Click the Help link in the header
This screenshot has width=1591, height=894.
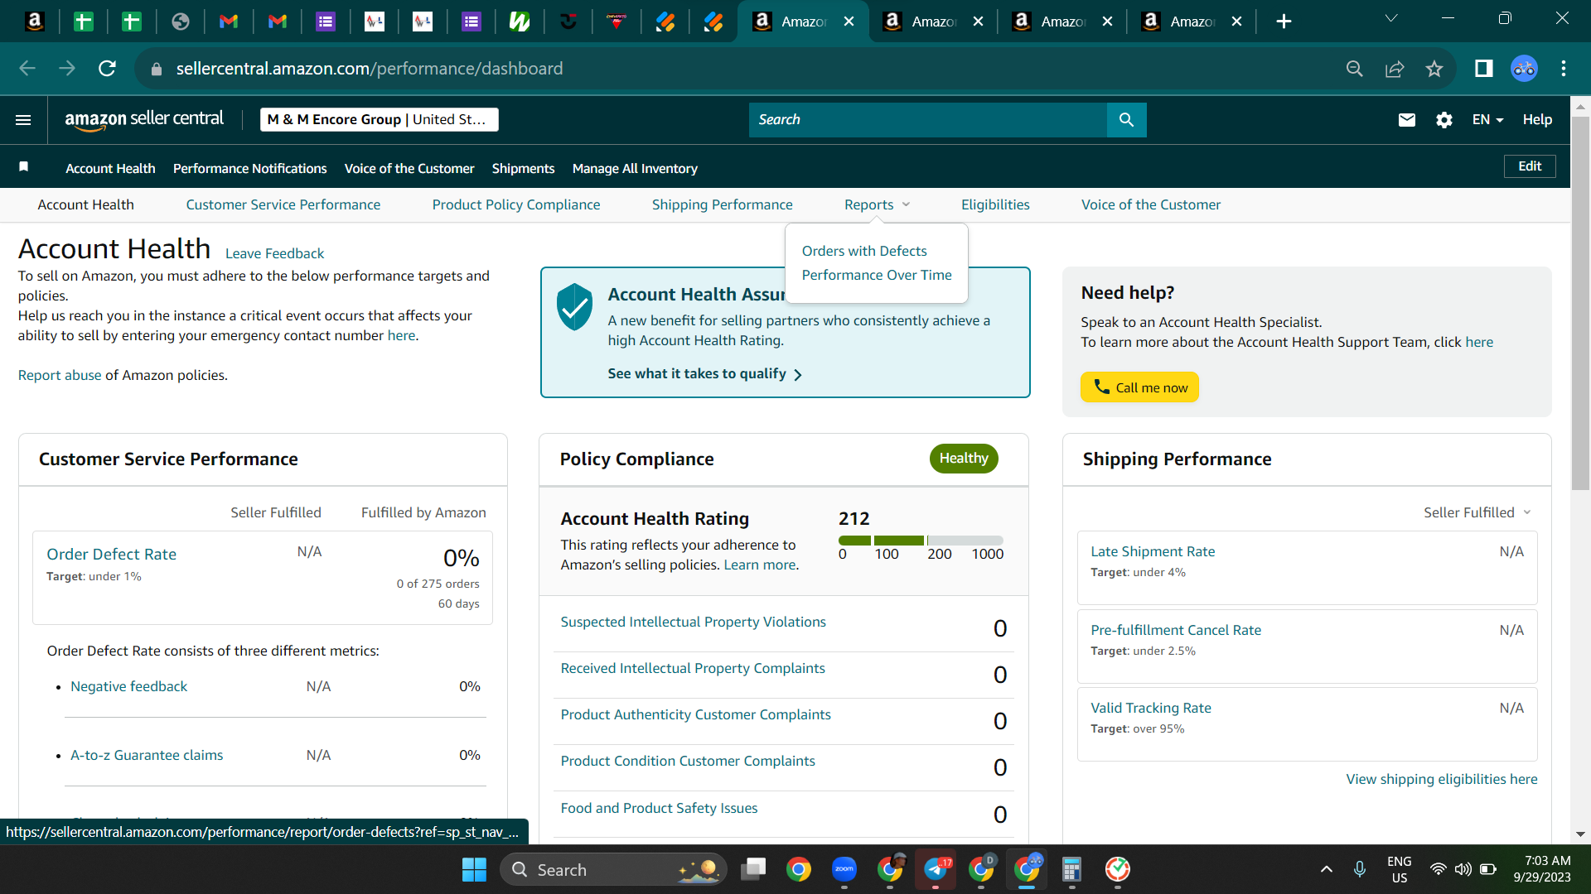[x=1537, y=120]
